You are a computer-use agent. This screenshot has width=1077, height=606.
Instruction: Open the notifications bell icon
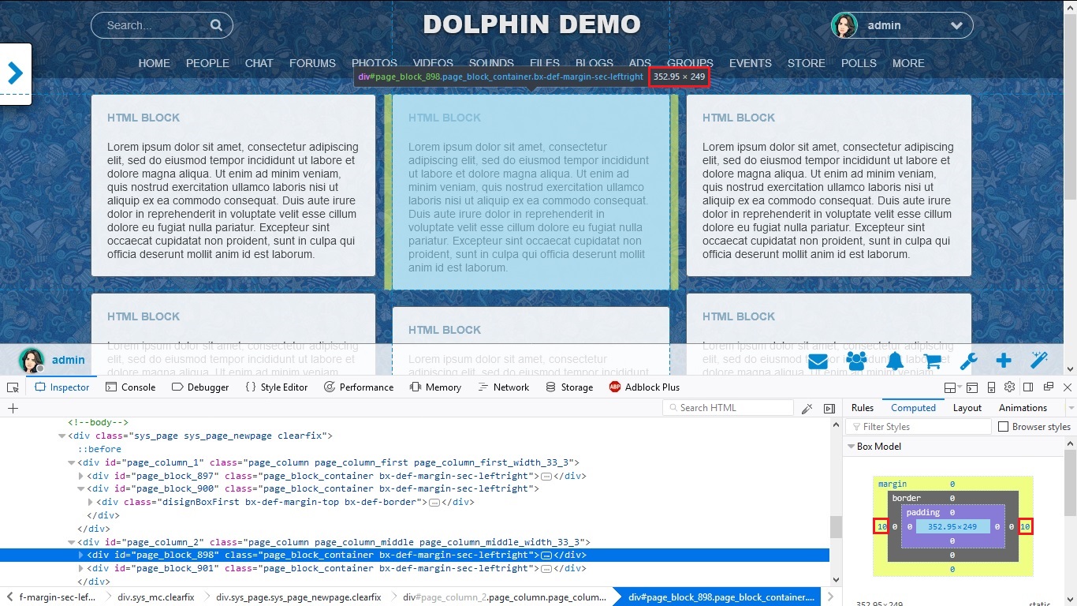pos(895,361)
